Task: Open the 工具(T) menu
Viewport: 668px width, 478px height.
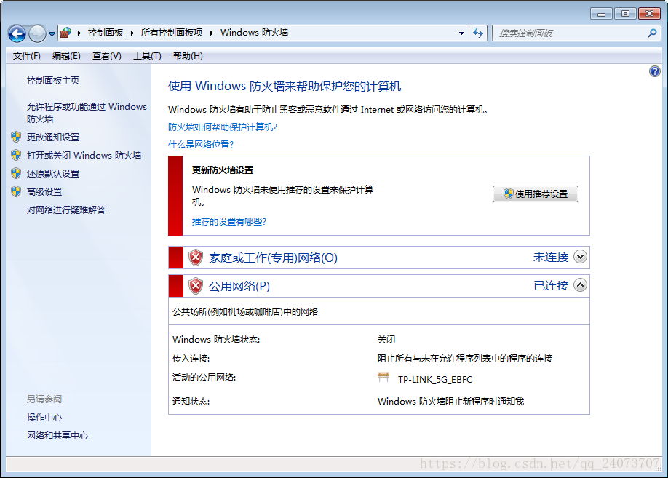Action: pos(147,56)
